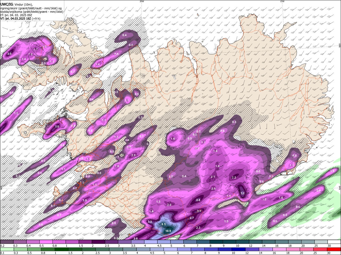Click the 3.1 precipitation value
This screenshot has width=341, height=255.
(199, 211)
